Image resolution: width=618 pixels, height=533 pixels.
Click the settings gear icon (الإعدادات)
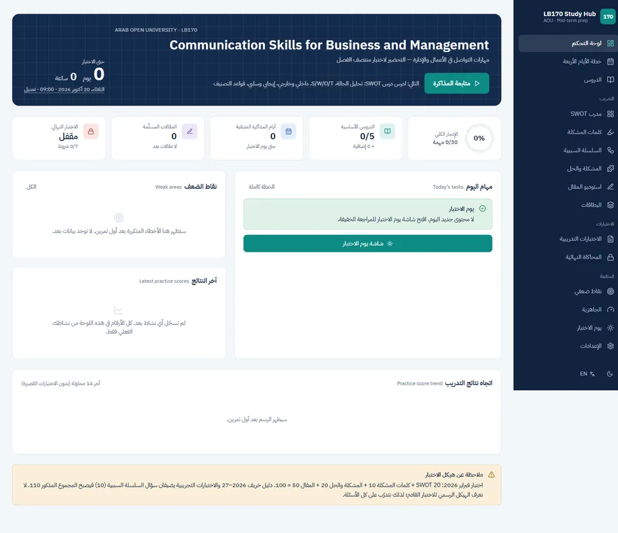coord(610,346)
